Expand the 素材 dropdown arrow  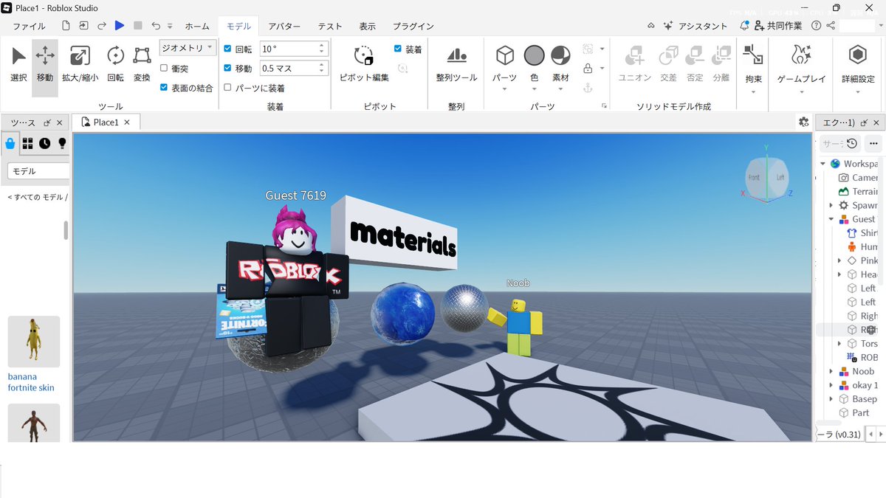tap(561, 90)
